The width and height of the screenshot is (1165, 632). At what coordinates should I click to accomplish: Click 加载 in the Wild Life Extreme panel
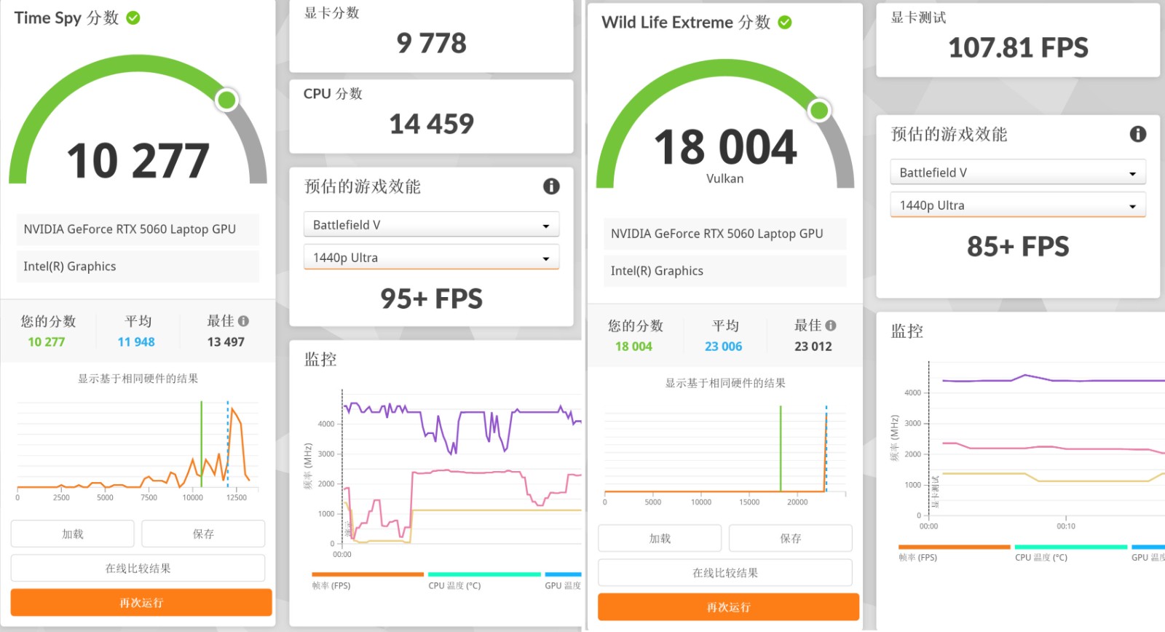[x=660, y=538]
